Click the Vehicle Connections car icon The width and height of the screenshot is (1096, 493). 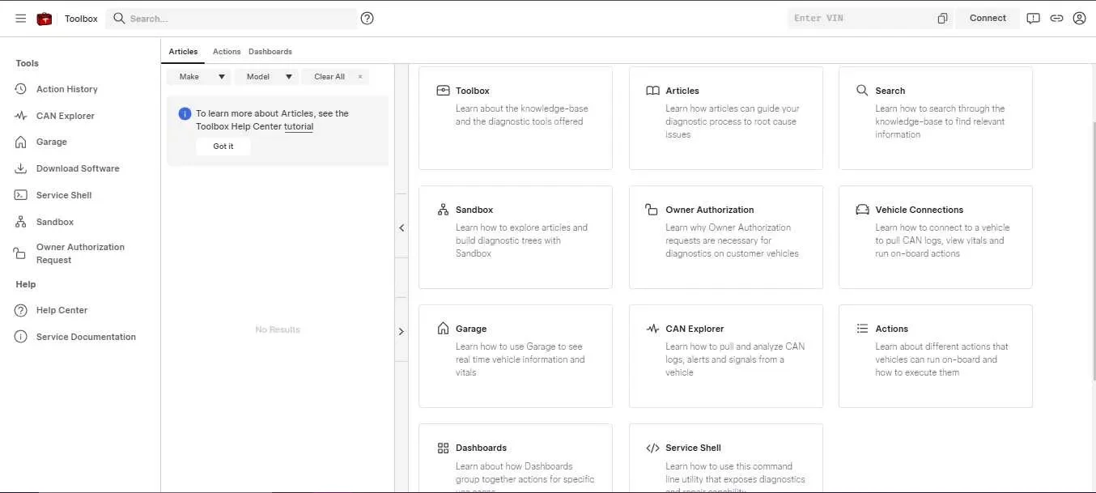pyautogui.click(x=862, y=210)
